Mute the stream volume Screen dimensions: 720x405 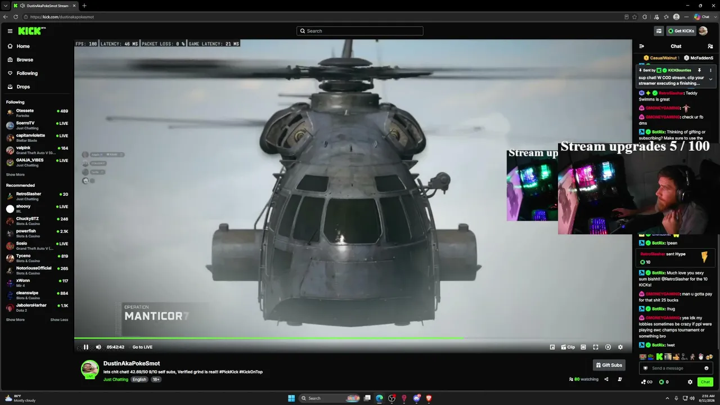(x=98, y=347)
